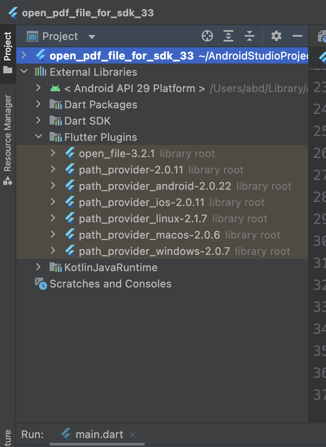Viewport: 326px width, 447px height.
Task: Expand the open_pdf_file_for_sdk_33 project root
Action: click(24, 55)
